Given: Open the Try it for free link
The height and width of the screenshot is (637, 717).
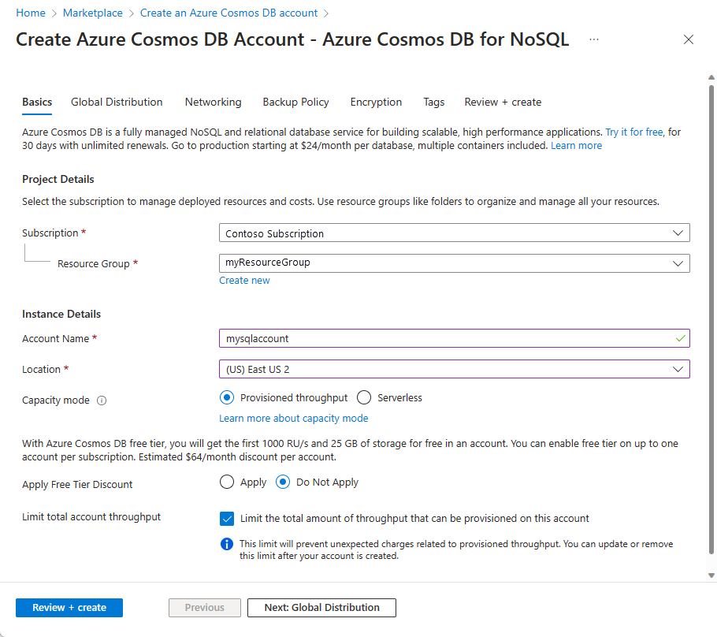Looking at the screenshot, I should coord(633,132).
